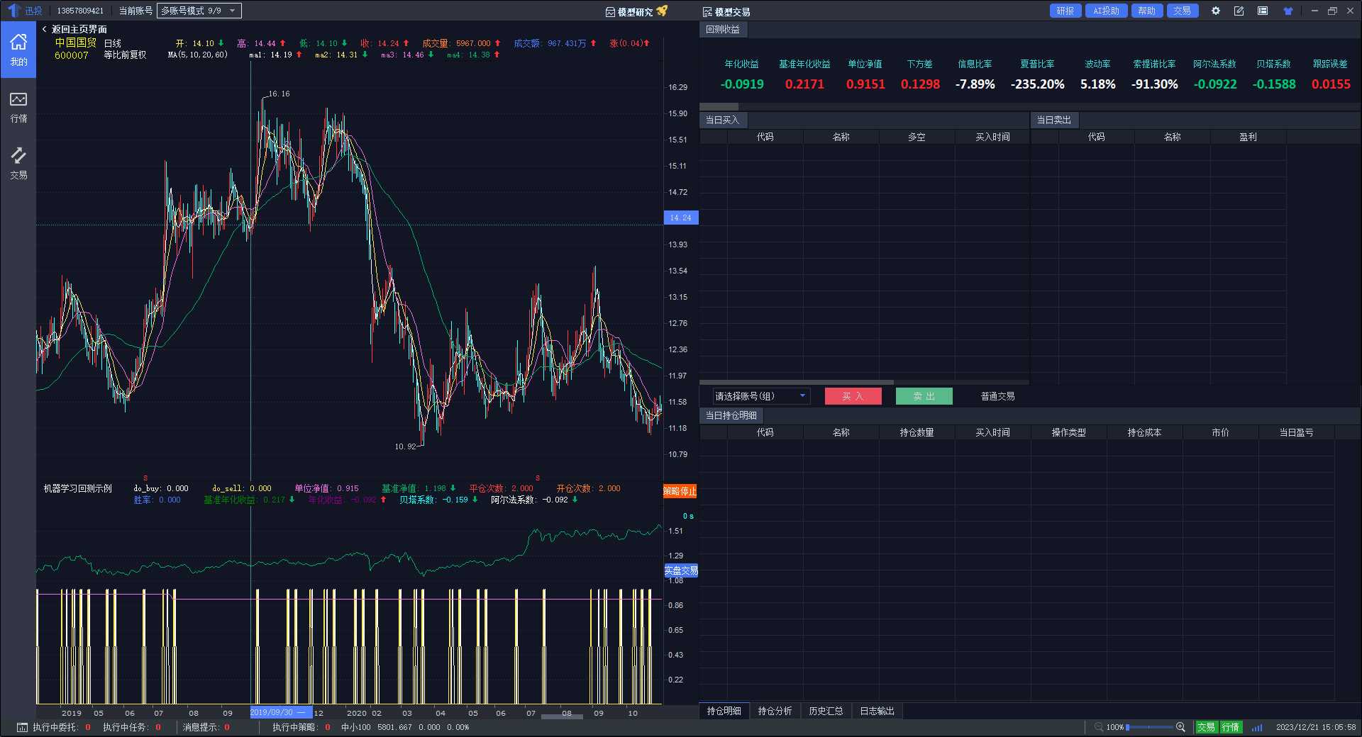Click the zoom out magnifier icon
Viewport: 1362px width, 737px height.
[1099, 727]
